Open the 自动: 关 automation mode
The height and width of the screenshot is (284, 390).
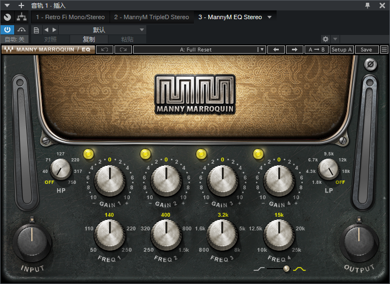14,39
